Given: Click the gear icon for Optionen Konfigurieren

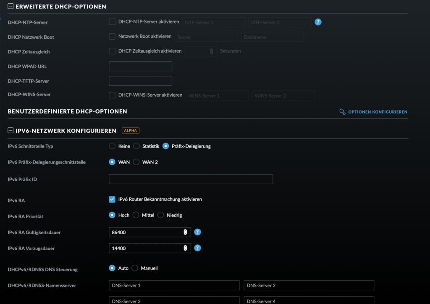Looking at the screenshot, I should tap(342, 112).
